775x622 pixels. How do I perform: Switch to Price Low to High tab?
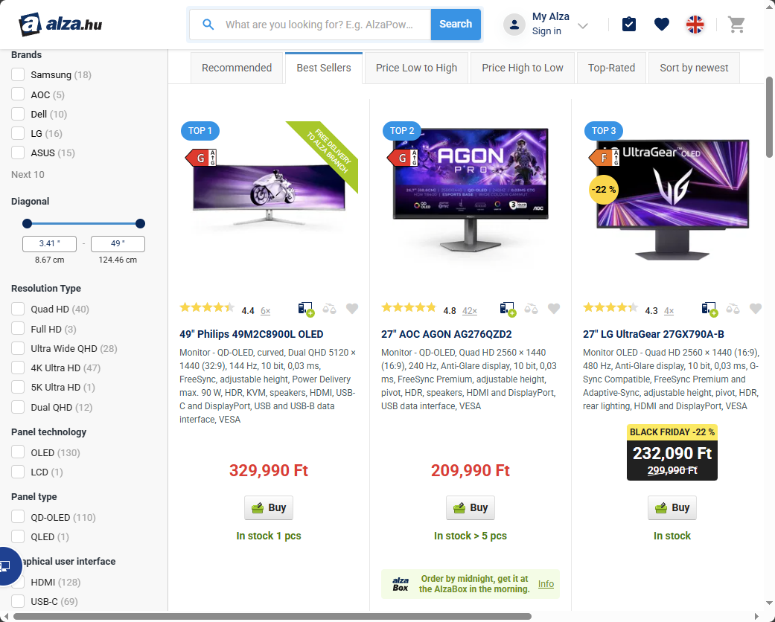[416, 68]
